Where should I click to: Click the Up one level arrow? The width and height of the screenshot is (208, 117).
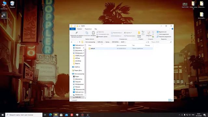[x=80, y=42]
